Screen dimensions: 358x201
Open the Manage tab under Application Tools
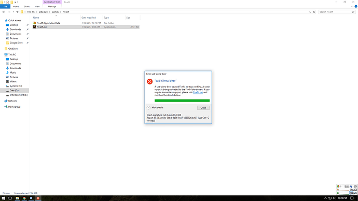pyautogui.click(x=52, y=7)
